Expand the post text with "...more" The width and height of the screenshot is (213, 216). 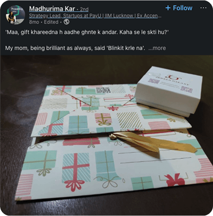(157, 48)
